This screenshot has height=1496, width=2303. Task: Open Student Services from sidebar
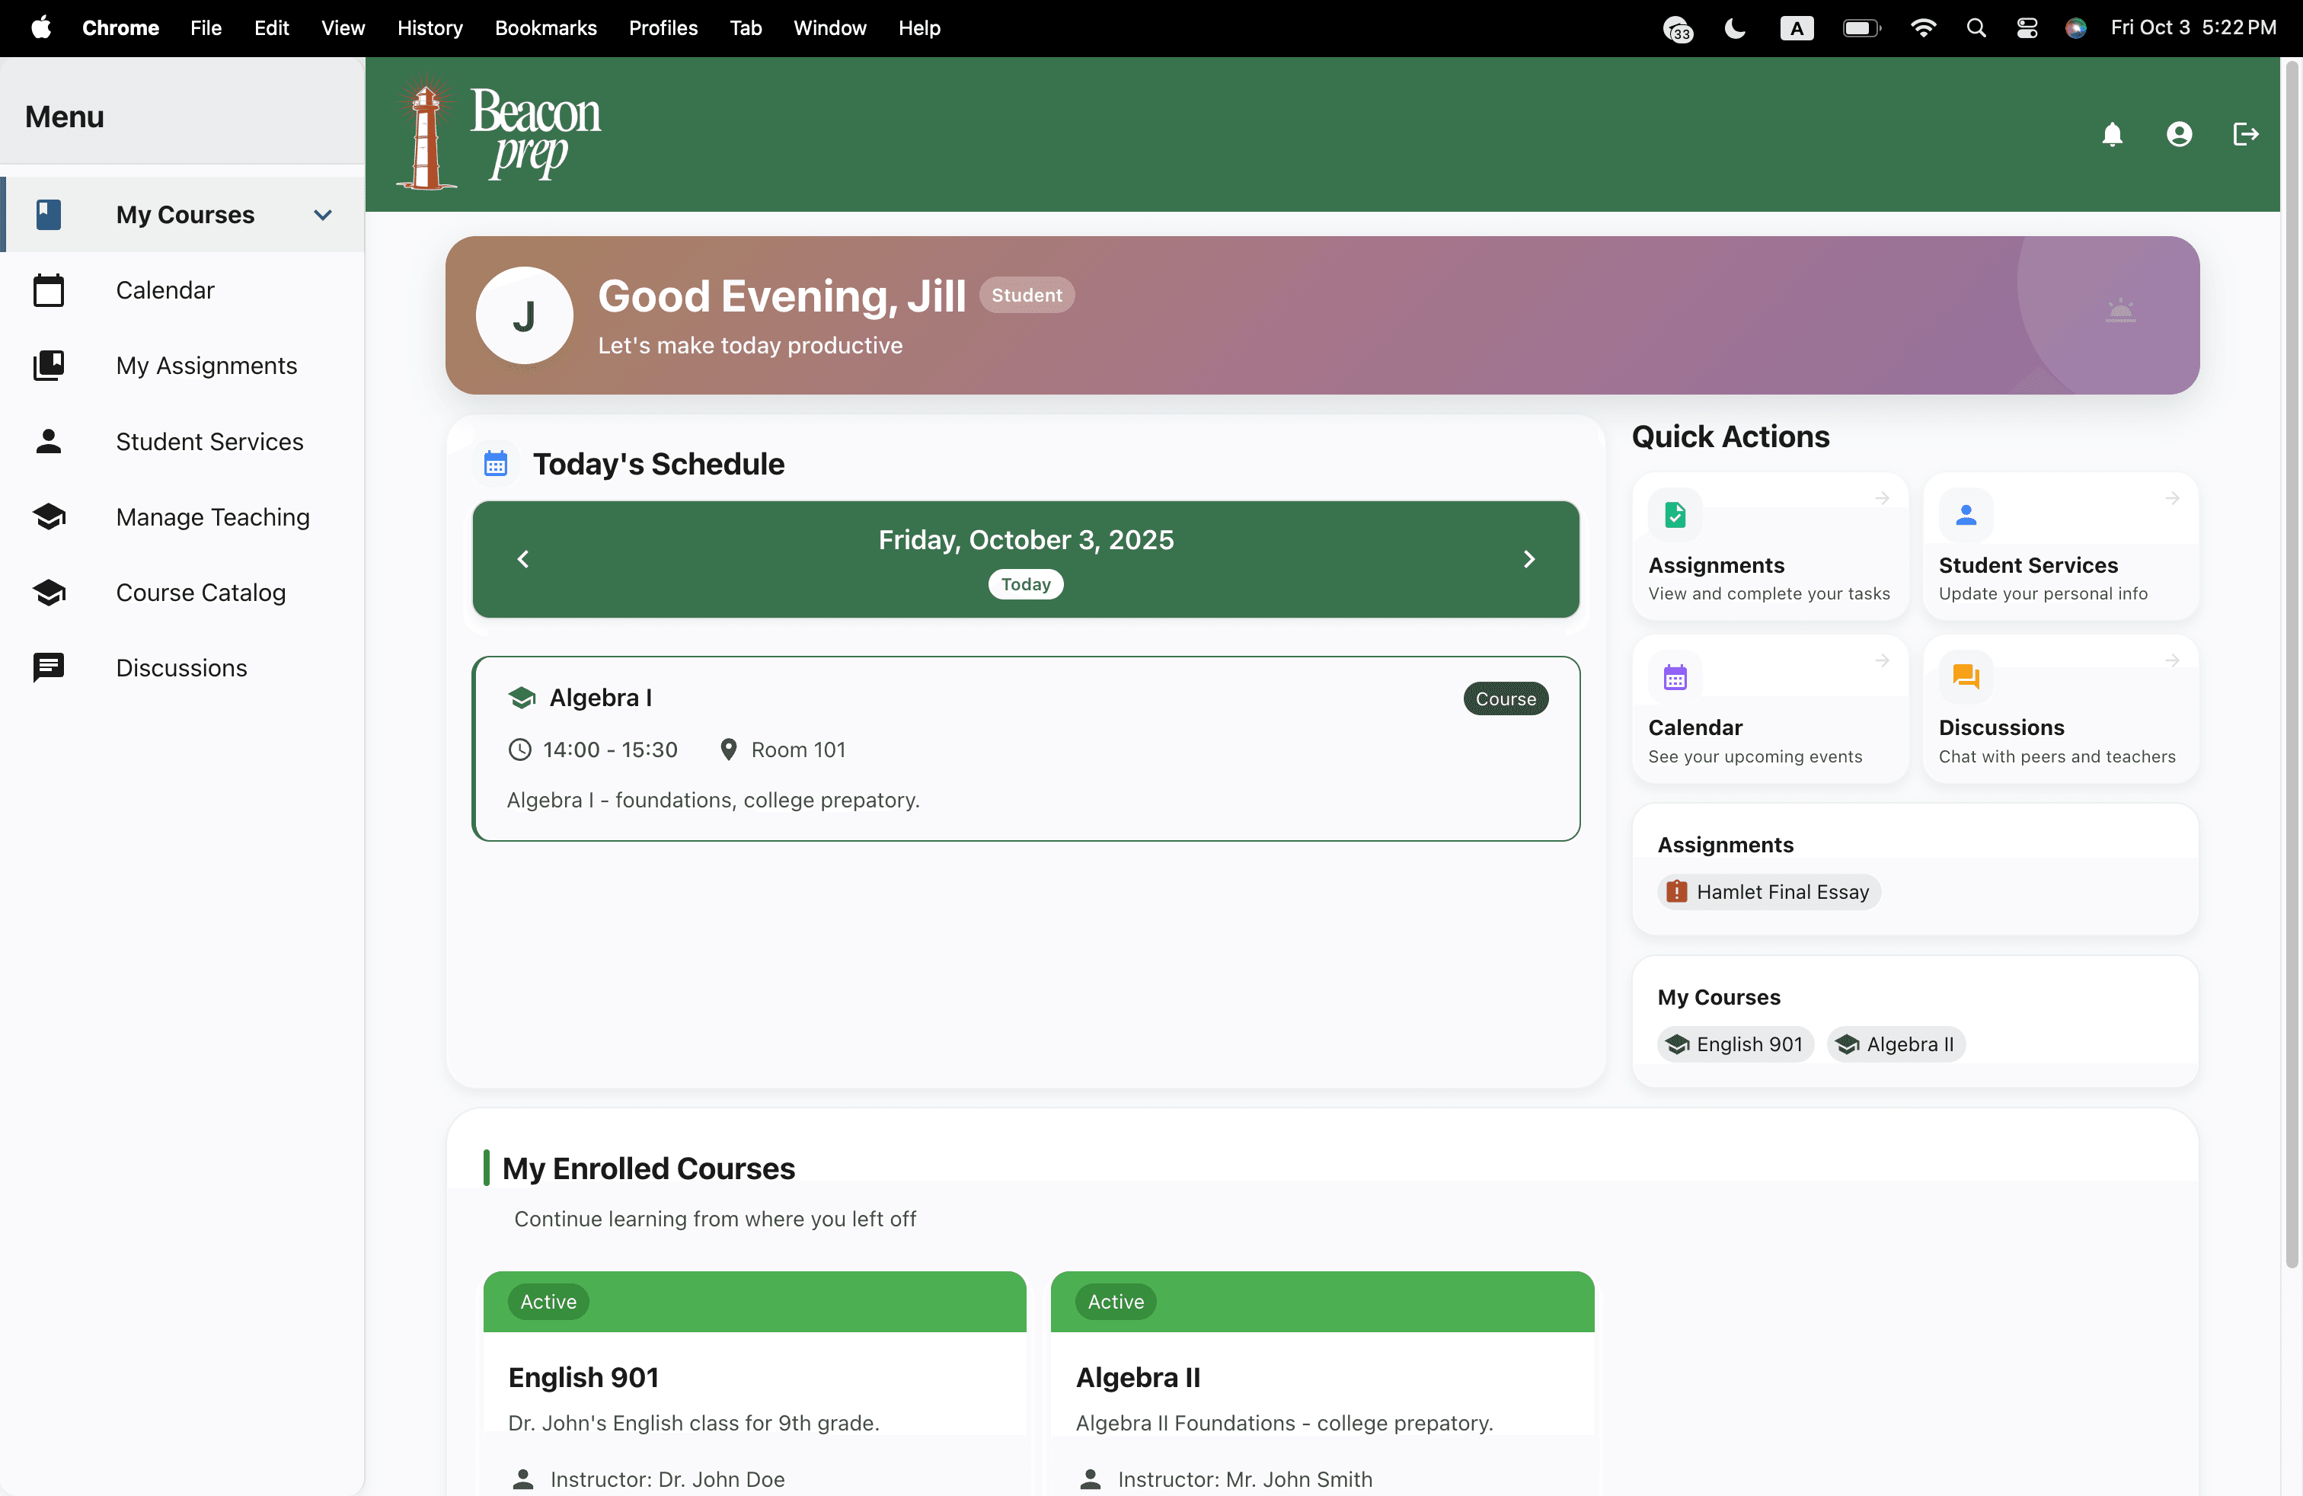pyautogui.click(x=182, y=441)
